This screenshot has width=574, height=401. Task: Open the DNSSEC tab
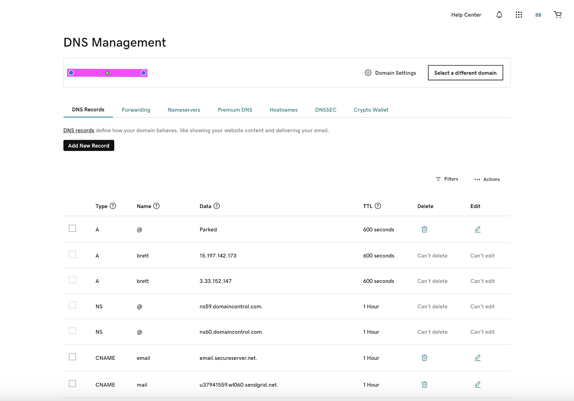click(x=326, y=110)
